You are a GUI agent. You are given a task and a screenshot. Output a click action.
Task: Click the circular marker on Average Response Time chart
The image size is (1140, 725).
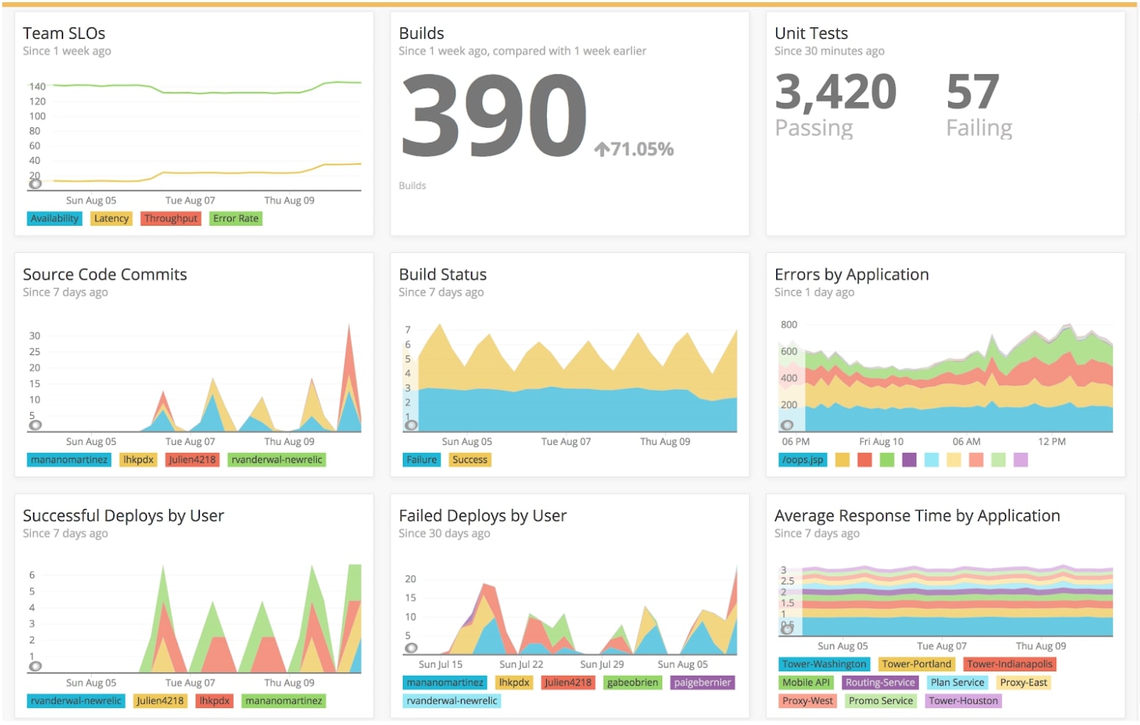(787, 629)
